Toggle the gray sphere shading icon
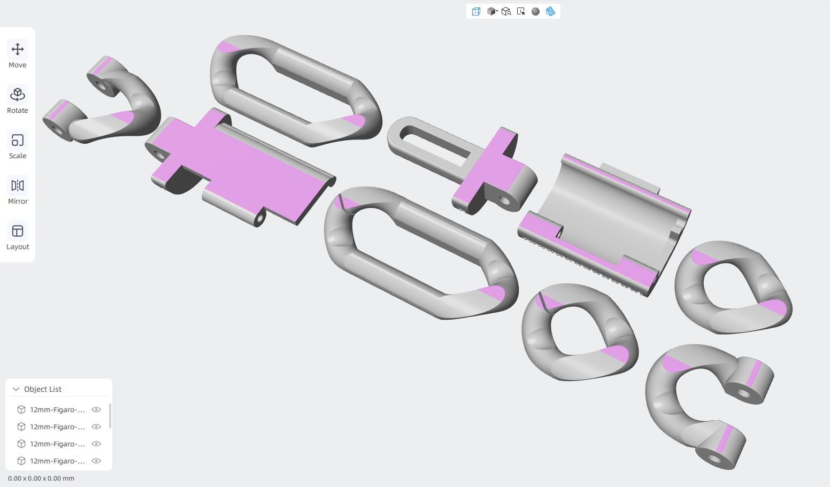 coord(536,11)
